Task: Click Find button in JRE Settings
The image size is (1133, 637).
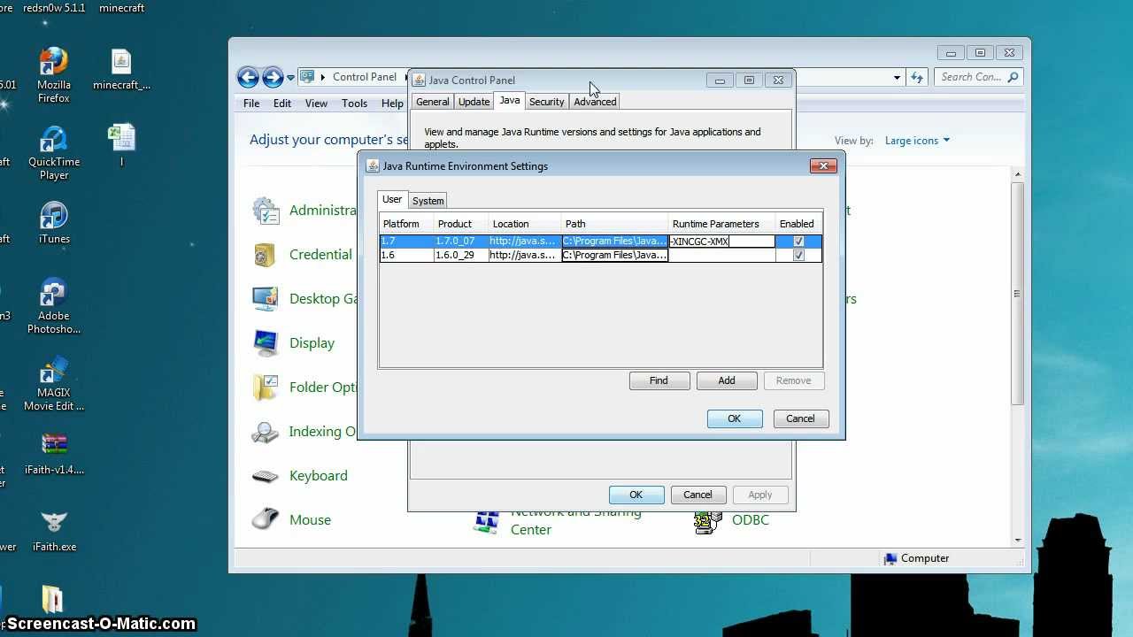Action: coord(659,380)
